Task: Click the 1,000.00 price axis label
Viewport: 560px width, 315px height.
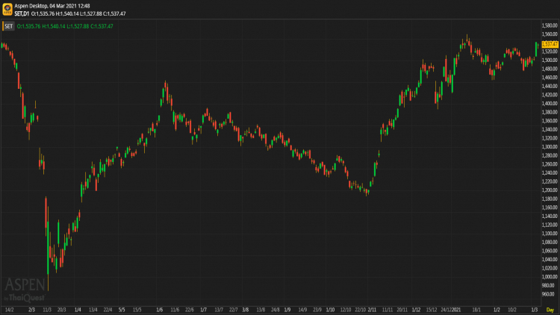Action: (550, 277)
